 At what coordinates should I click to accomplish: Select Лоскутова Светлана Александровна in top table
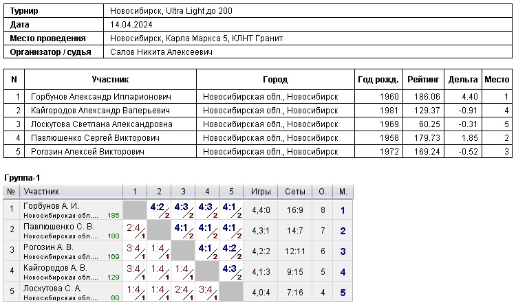click(101, 124)
